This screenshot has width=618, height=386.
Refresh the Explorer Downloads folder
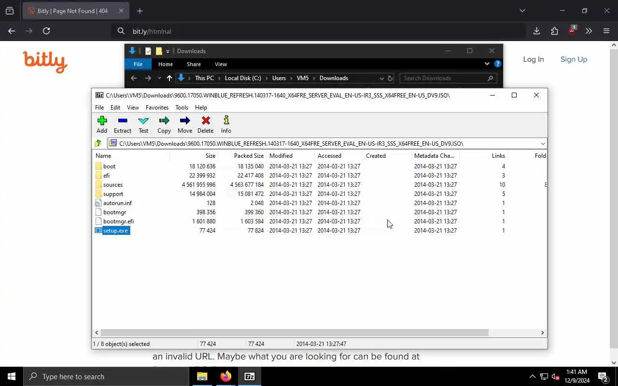tap(390, 78)
